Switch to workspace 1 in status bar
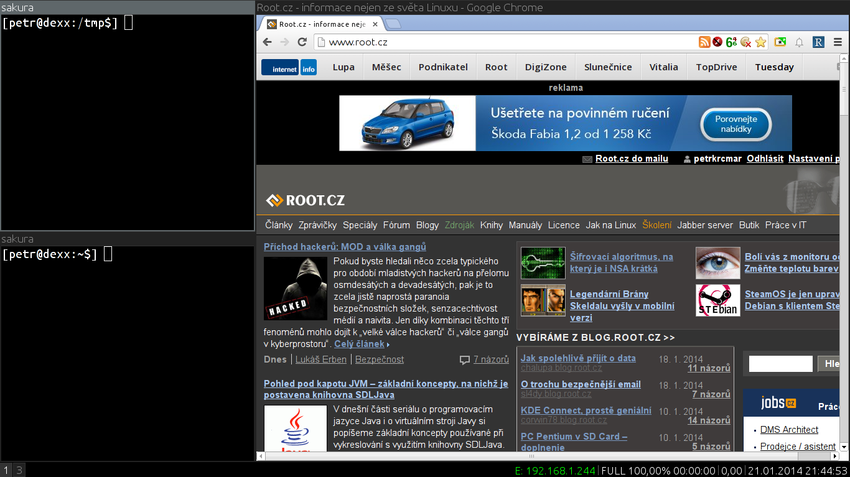Screen dimensions: 850x477 (6, 470)
